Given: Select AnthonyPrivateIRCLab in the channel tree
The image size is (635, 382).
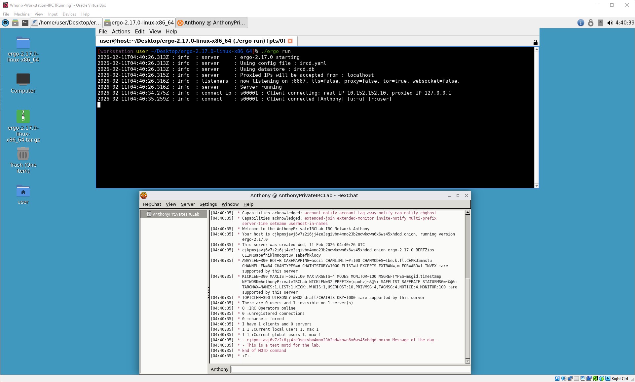Looking at the screenshot, I should [175, 214].
